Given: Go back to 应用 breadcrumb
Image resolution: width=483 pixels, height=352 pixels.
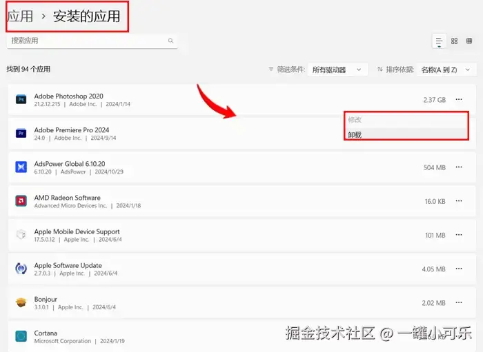Looking at the screenshot, I should point(20,17).
